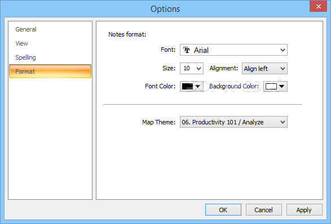Screen dimensions: 331x224
Task: Click the Alignment: label
Action: coord(224,68)
